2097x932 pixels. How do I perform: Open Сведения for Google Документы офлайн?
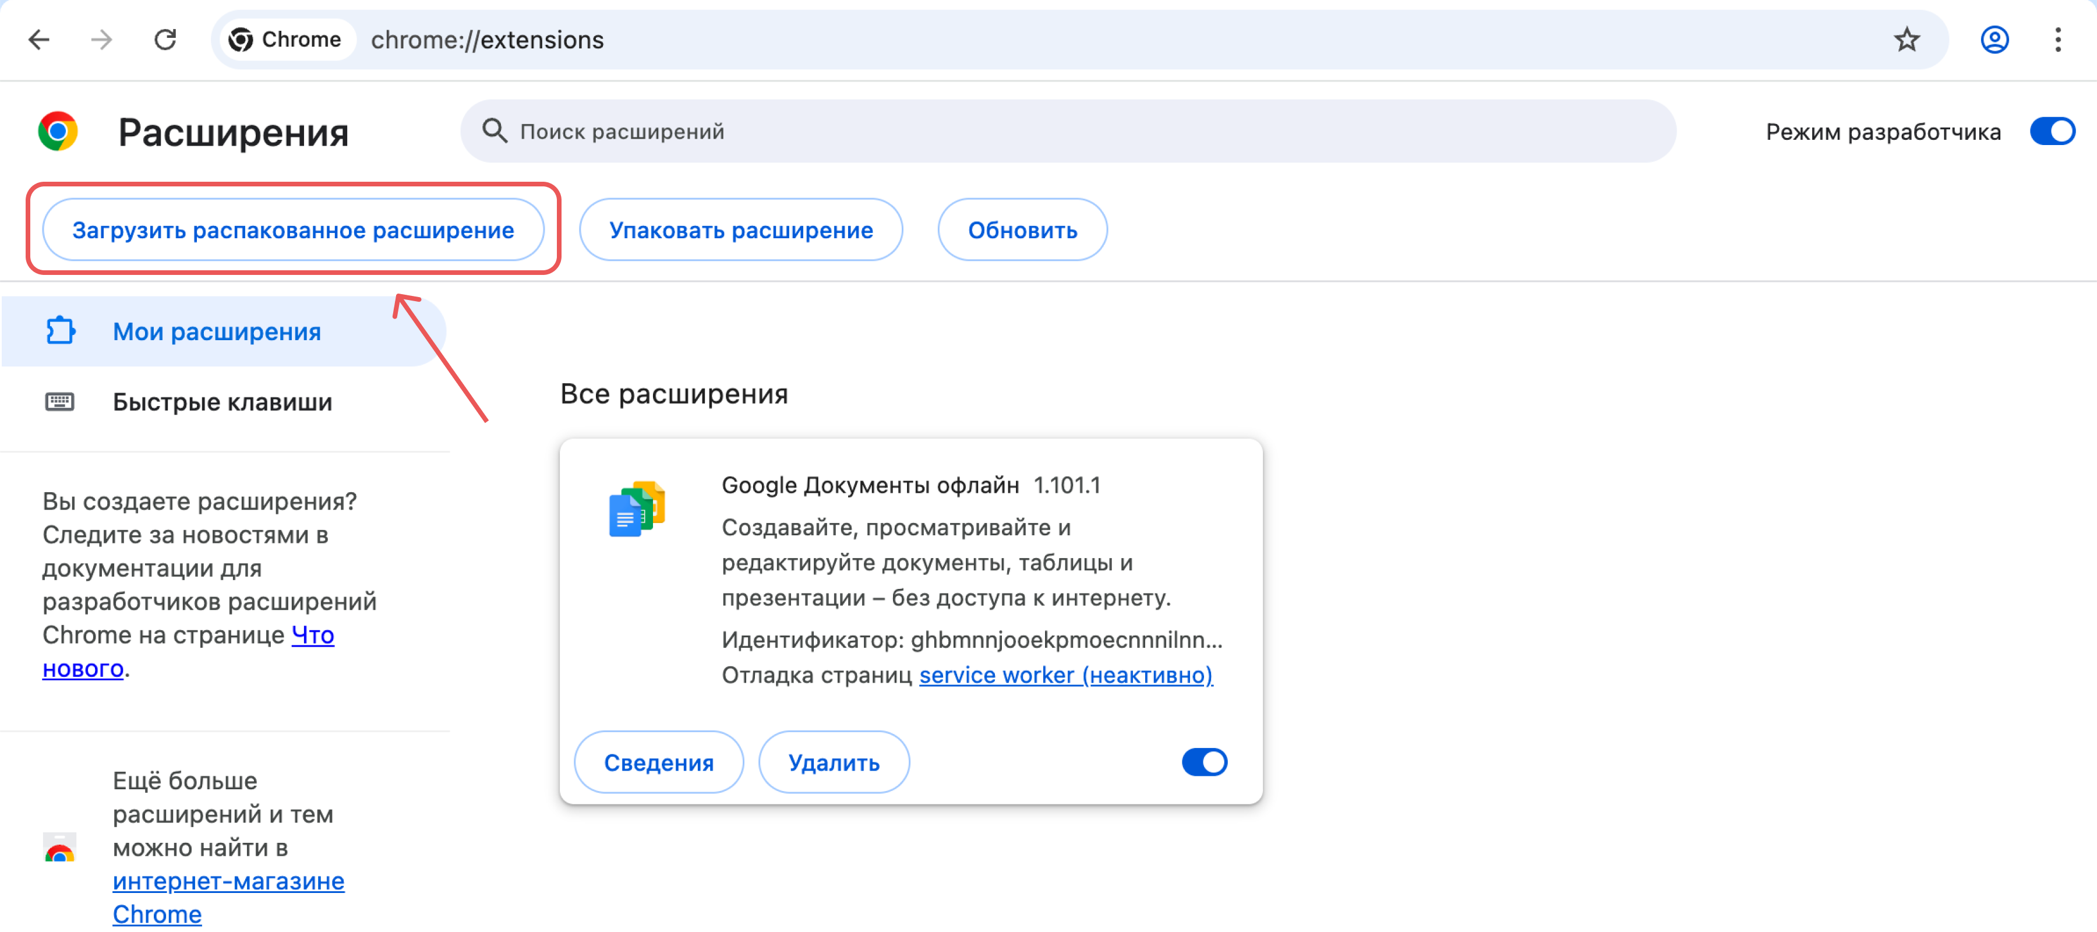[659, 762]
